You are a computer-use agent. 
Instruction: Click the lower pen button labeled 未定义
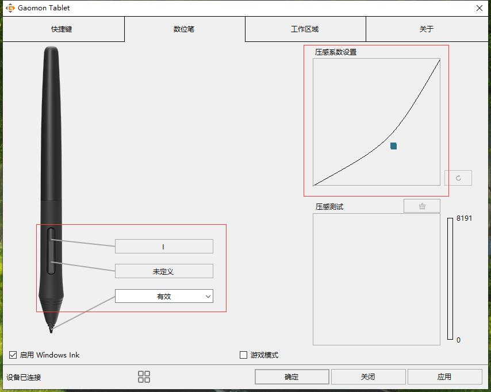pyautogui.click(x=163, y=271)
